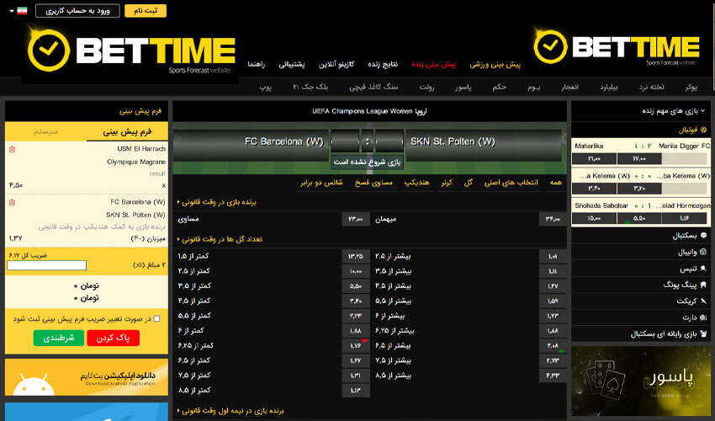The width and height of the screenshot is (715, 421).
Task: Open راهنما help menu
Action: coord(257,64)
